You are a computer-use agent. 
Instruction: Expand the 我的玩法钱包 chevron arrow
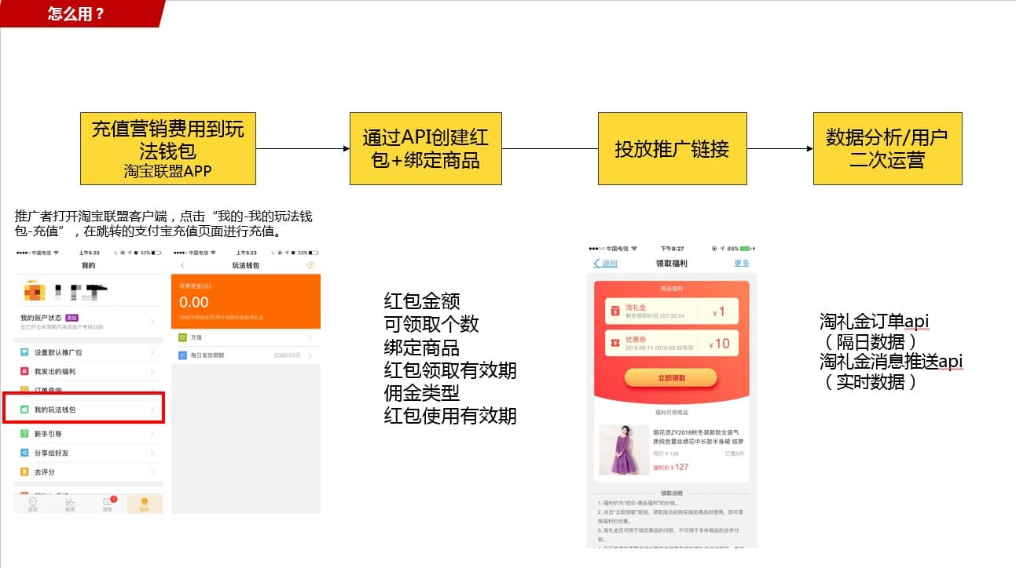[x=152, y=410]
